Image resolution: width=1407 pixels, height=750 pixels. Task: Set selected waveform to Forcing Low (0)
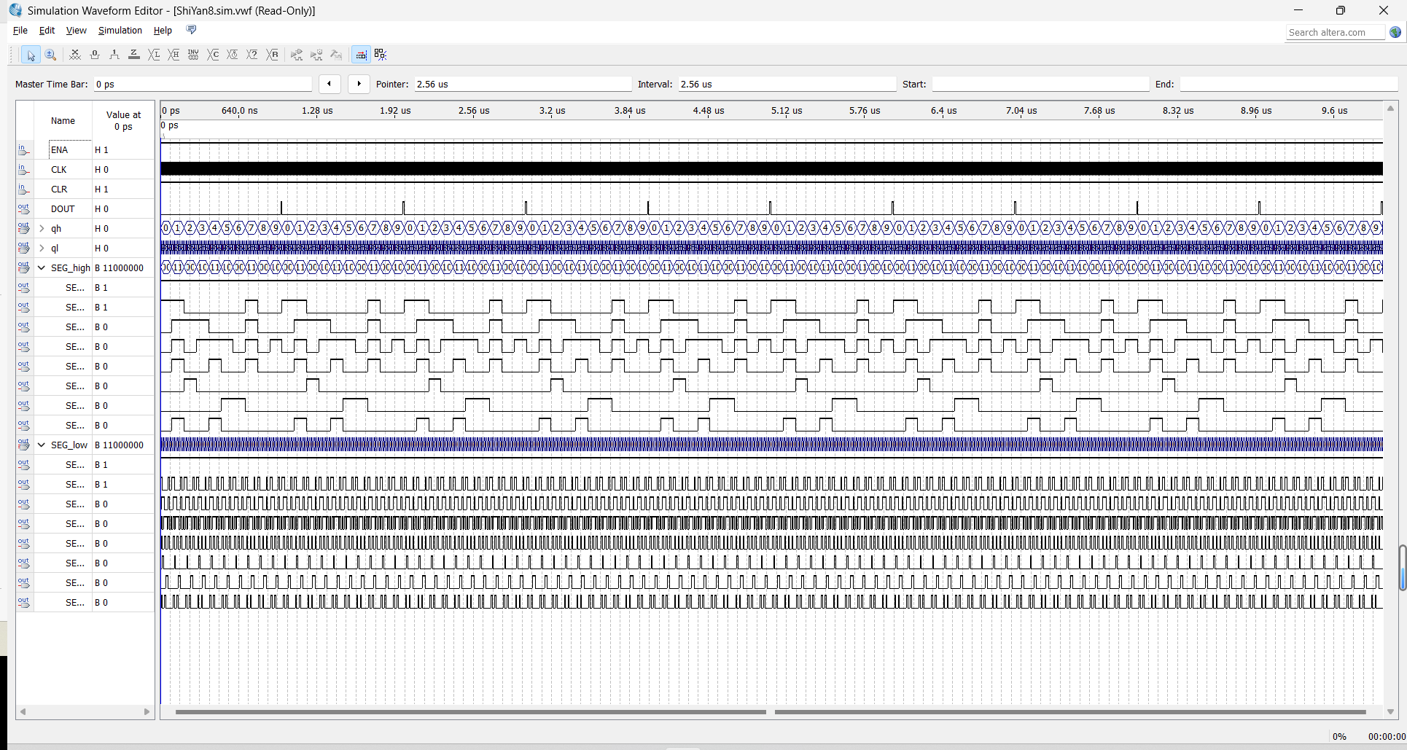[94, 55]
